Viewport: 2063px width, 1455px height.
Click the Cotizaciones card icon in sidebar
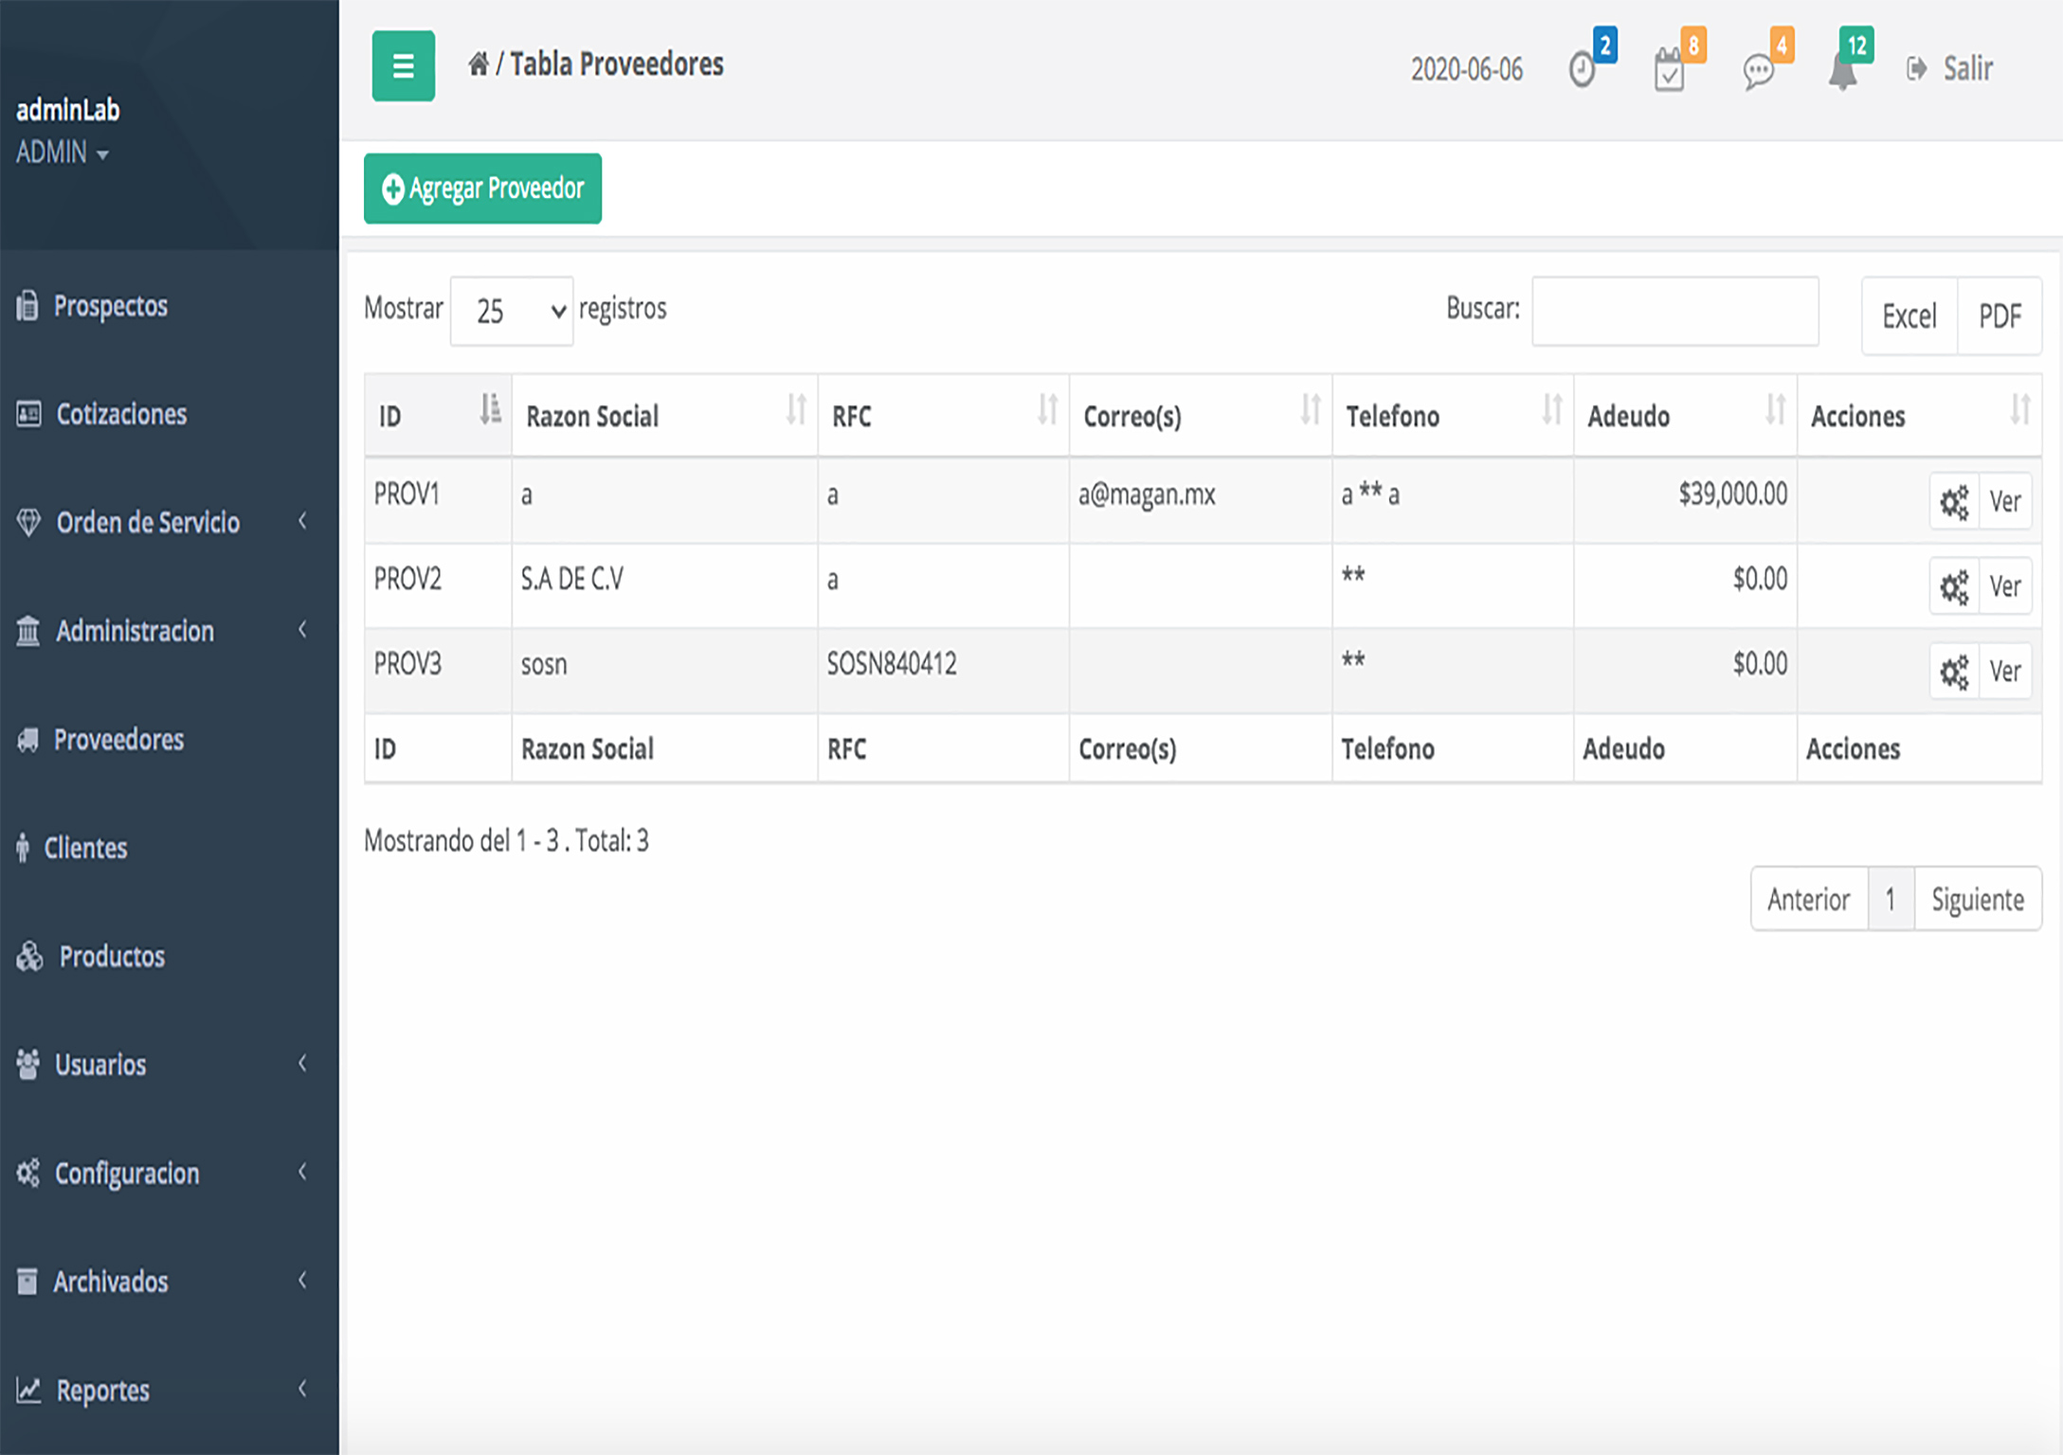[x=28, y=414]
